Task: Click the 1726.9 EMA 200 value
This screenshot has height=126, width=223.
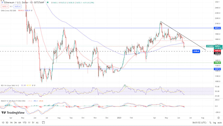Action: coord(27,11)
